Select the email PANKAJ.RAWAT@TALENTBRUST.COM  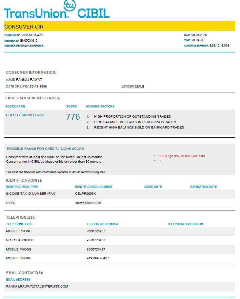(x=37, y=287)
